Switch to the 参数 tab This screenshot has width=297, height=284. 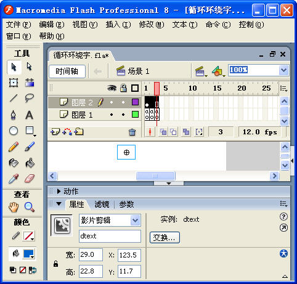pos(126,205)
